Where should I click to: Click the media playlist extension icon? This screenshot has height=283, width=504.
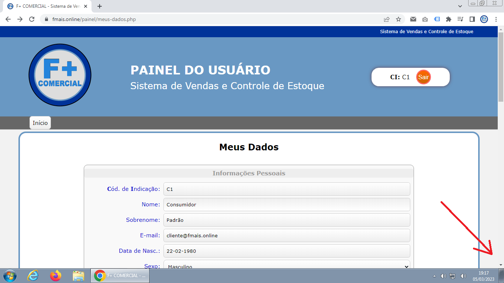(x=460, y=19)
